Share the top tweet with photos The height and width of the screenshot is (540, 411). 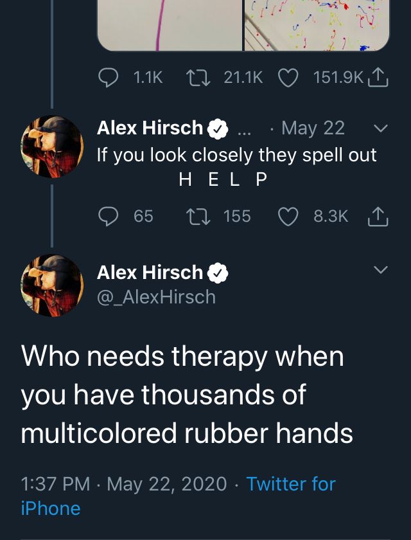coord(378,78)
